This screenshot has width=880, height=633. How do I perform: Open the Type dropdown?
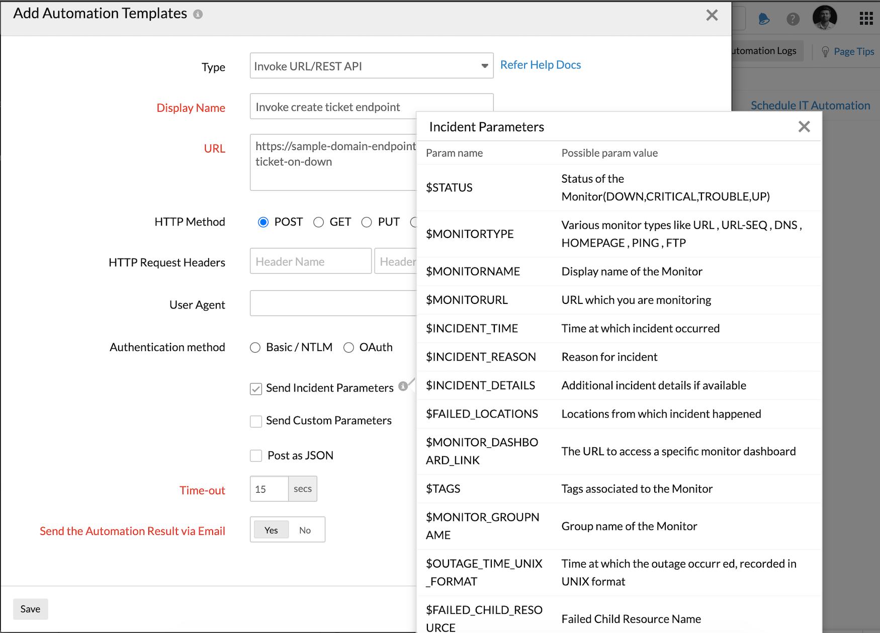(x=372, y=66)
